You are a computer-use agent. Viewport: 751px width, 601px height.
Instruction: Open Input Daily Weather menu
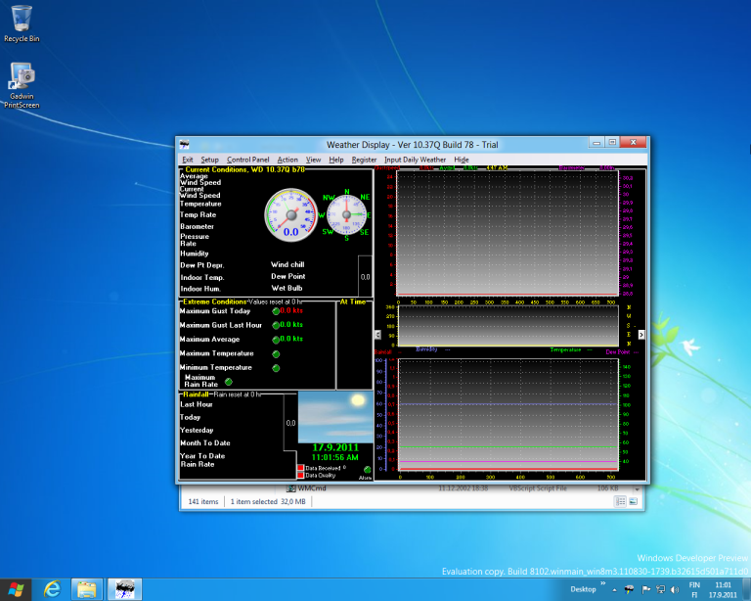[x=415, y=160]
